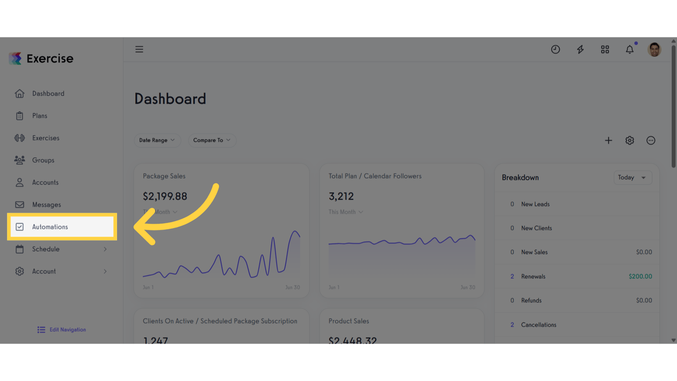Open the Date Range dropdown
The height and width of the screenshot is (381, 677).
coord(157,140)
